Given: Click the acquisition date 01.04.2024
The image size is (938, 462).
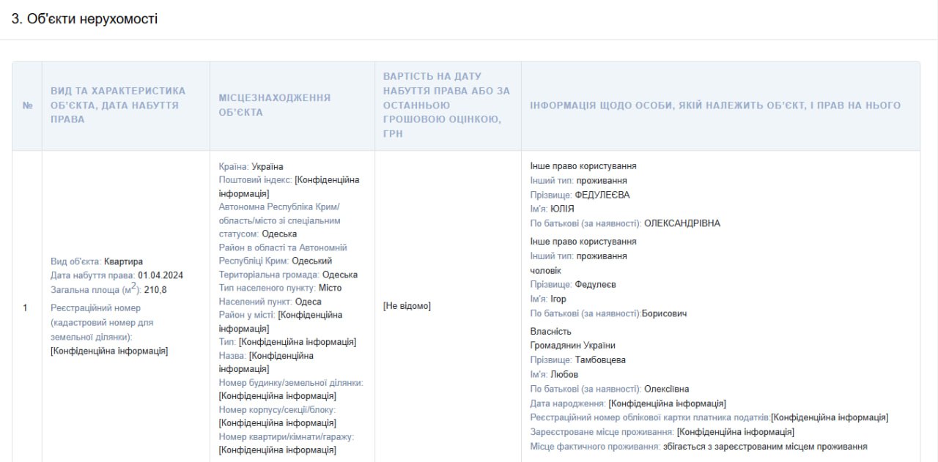Looking at the screenshot, I should (x=160, y=275).
